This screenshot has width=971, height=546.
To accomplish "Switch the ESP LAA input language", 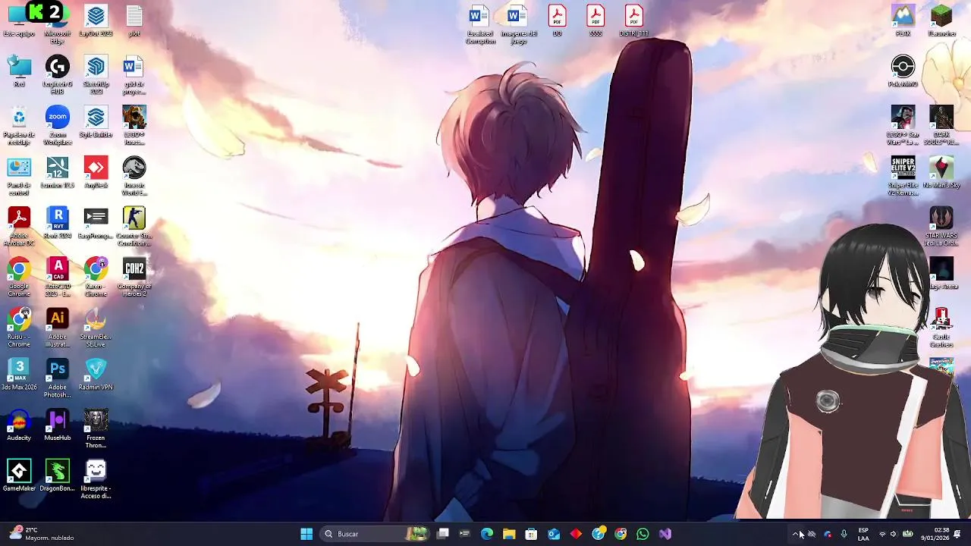I will pyautogui.click(x=863, y=534).
